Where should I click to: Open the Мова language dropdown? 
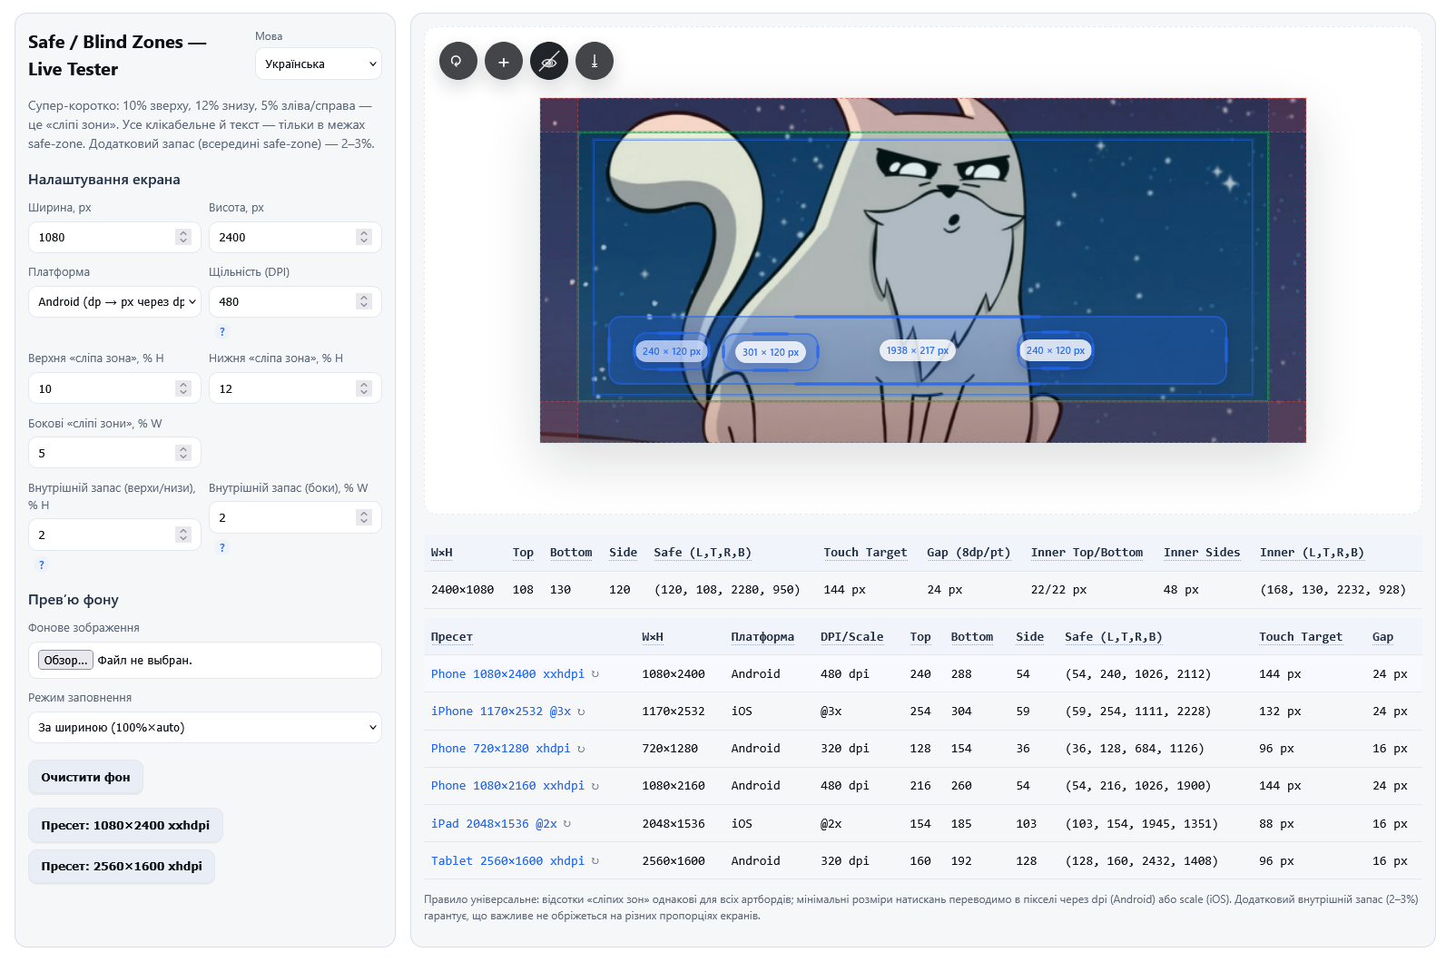tap(318, 64)
